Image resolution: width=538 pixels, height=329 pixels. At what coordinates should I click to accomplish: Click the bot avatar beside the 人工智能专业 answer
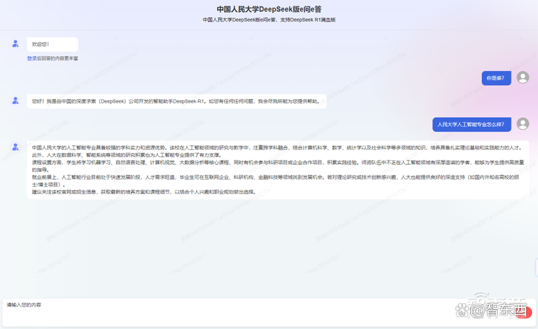pyautogui.click(x=16, y=147)
